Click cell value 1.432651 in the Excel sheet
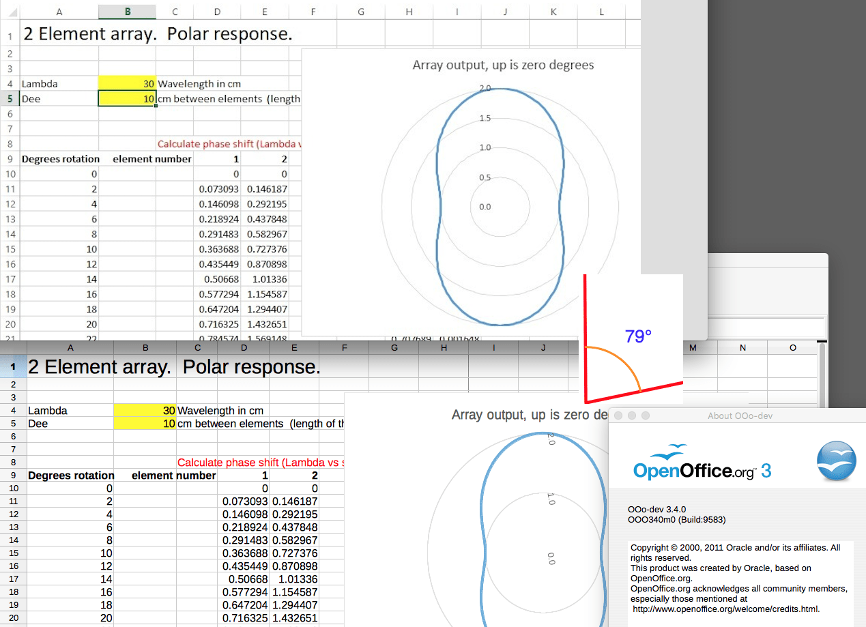 pyautogui.click(x=266, y=324)
